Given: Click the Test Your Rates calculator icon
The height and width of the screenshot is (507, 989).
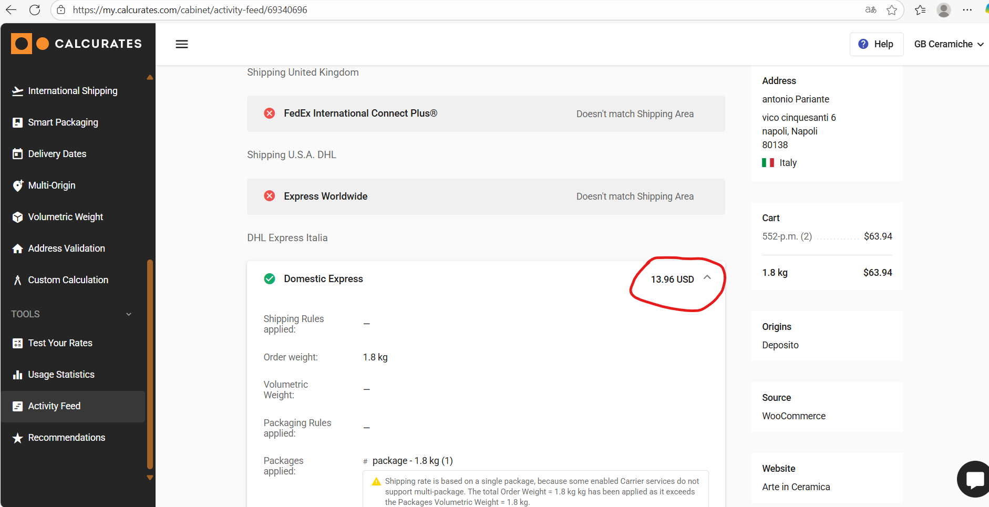Looking at the screenshot, I should (18, 343).
